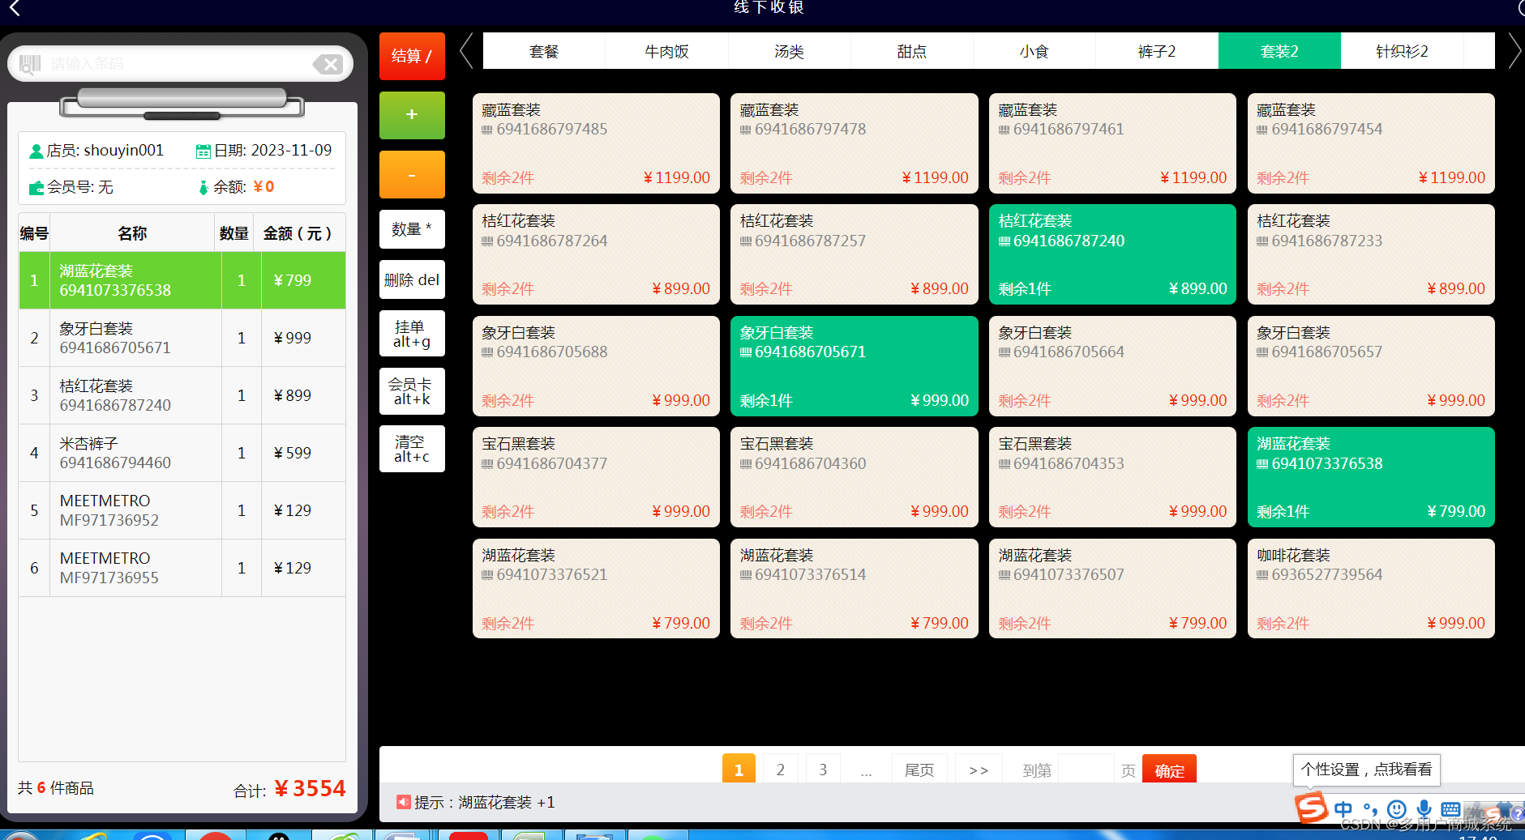Click 删除 del button

click(x=412, y=279)
